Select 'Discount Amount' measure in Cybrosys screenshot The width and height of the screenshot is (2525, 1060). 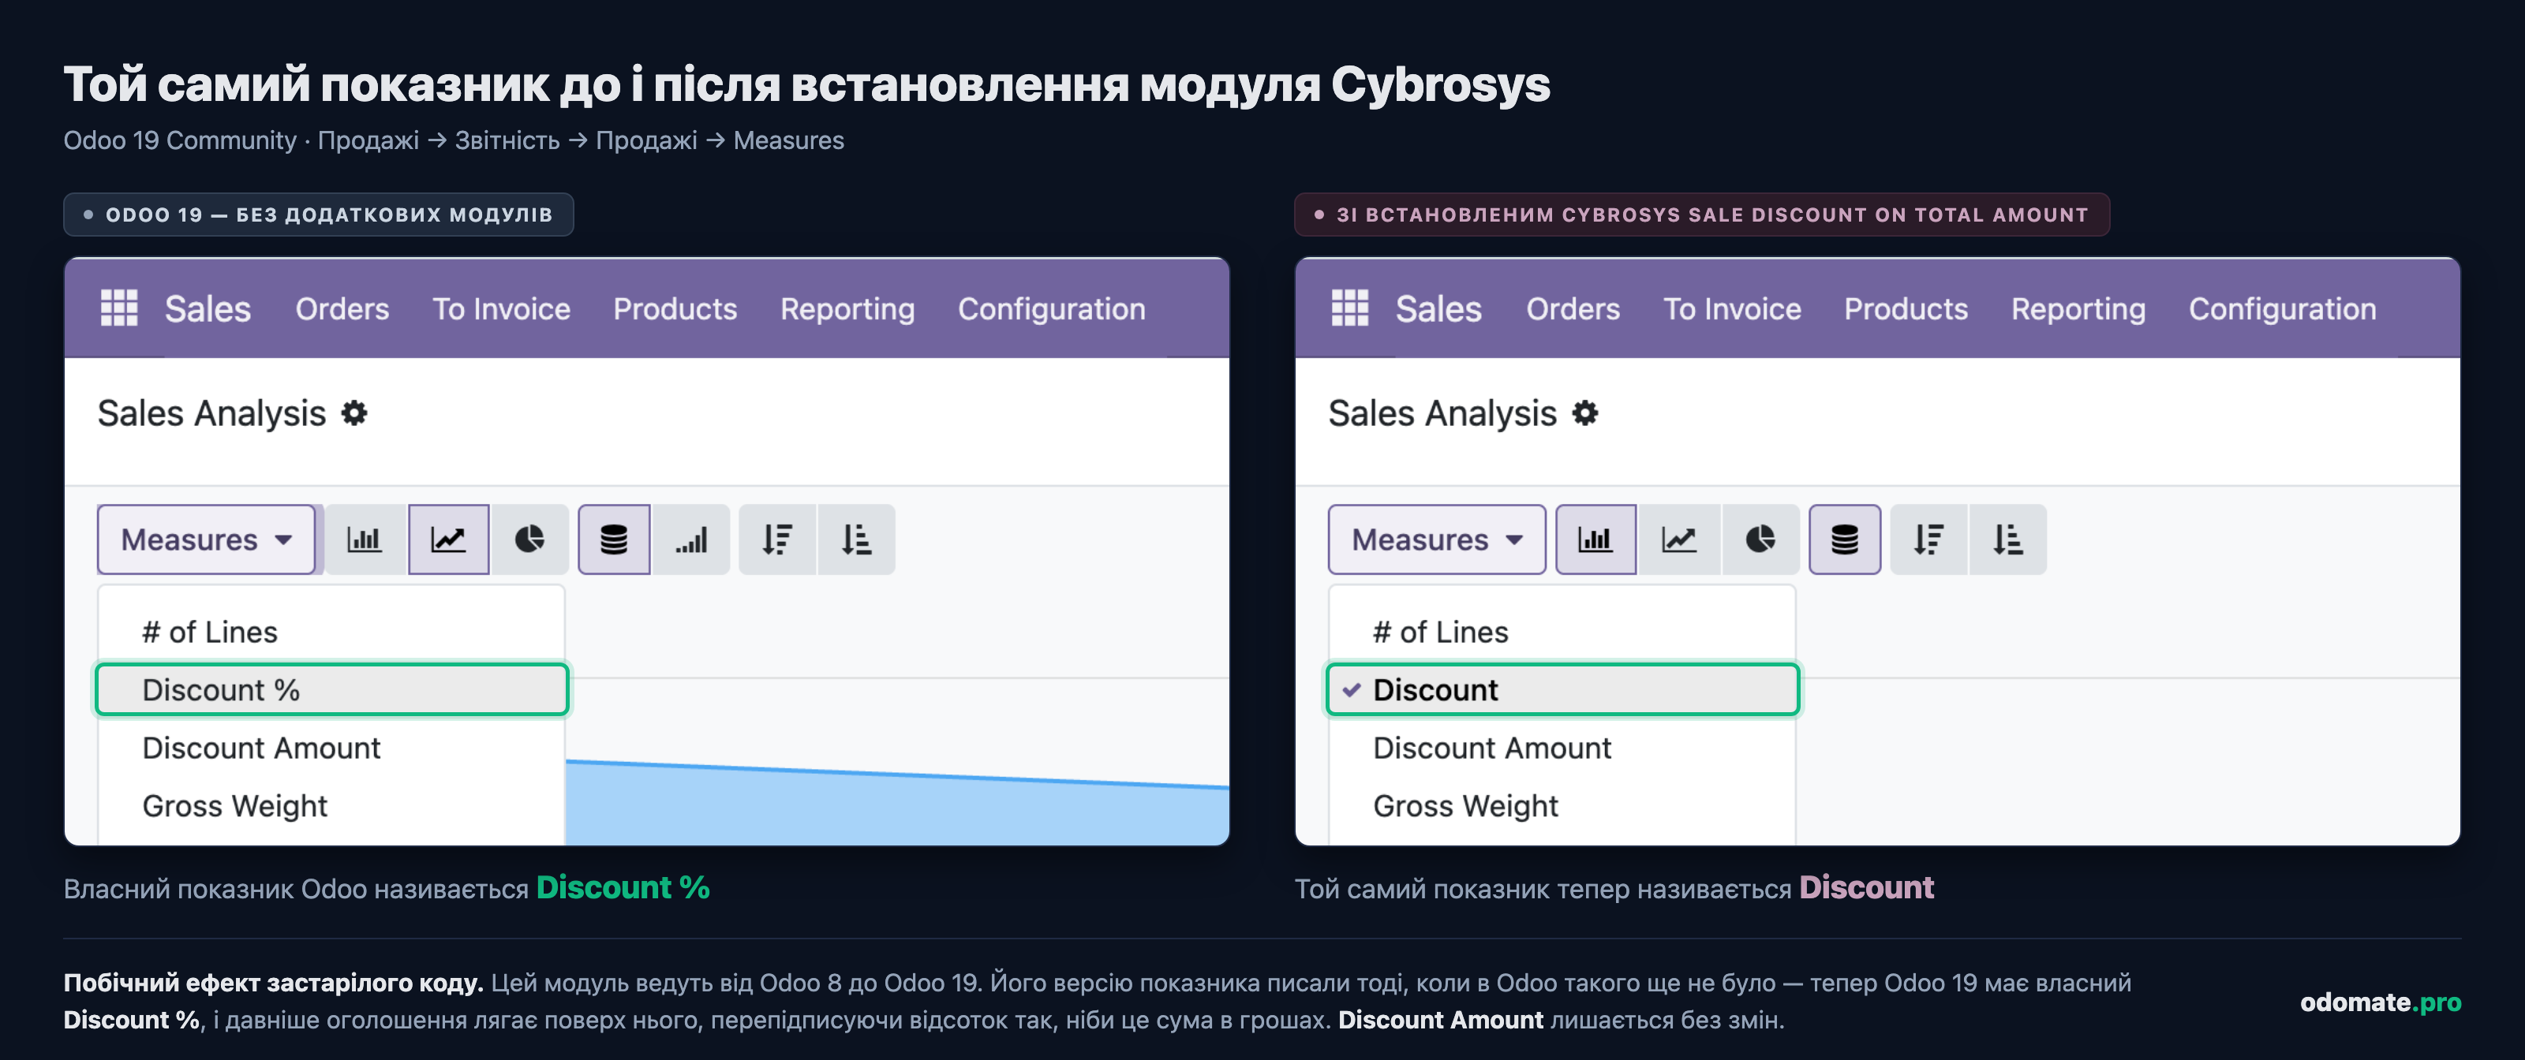(x=1562, y=748)
